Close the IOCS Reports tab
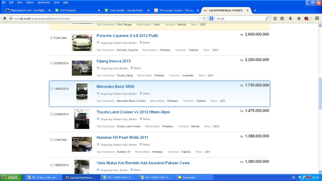 click(99, 10)
